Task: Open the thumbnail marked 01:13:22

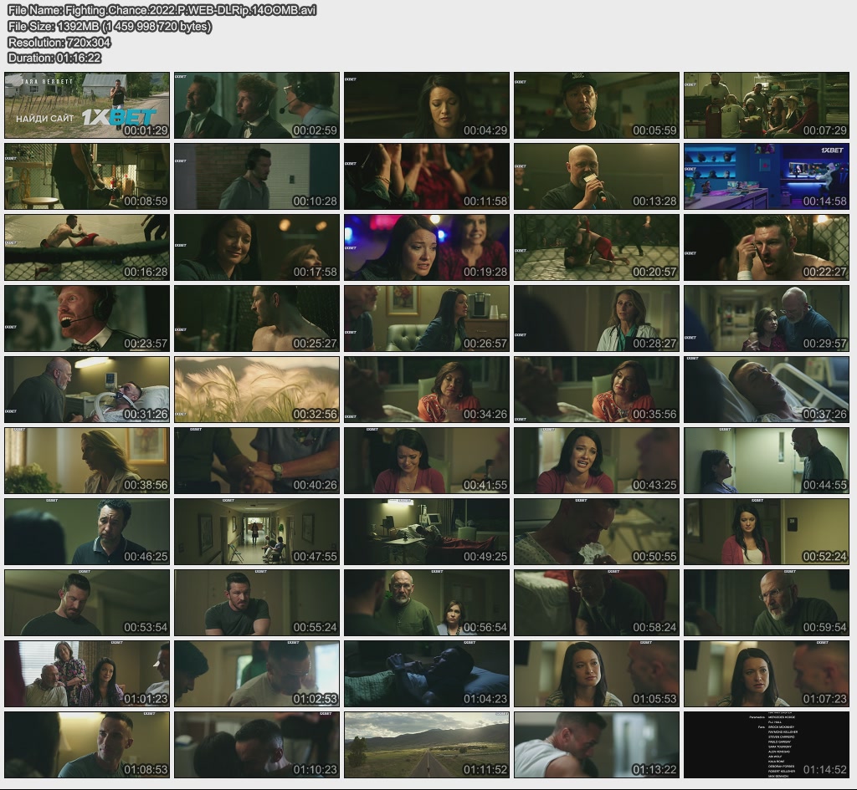Action: point(597,745)
